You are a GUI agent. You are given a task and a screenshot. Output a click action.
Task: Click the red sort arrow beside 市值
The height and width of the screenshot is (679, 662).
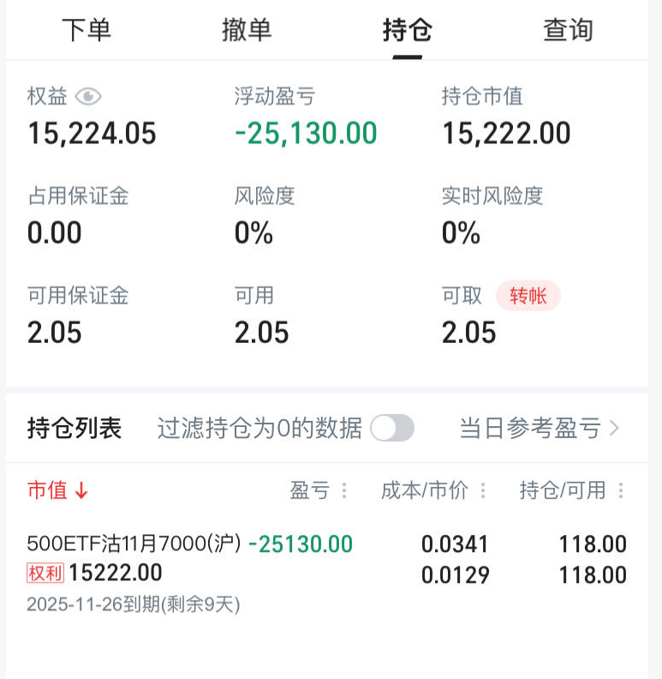pos(81,491)
